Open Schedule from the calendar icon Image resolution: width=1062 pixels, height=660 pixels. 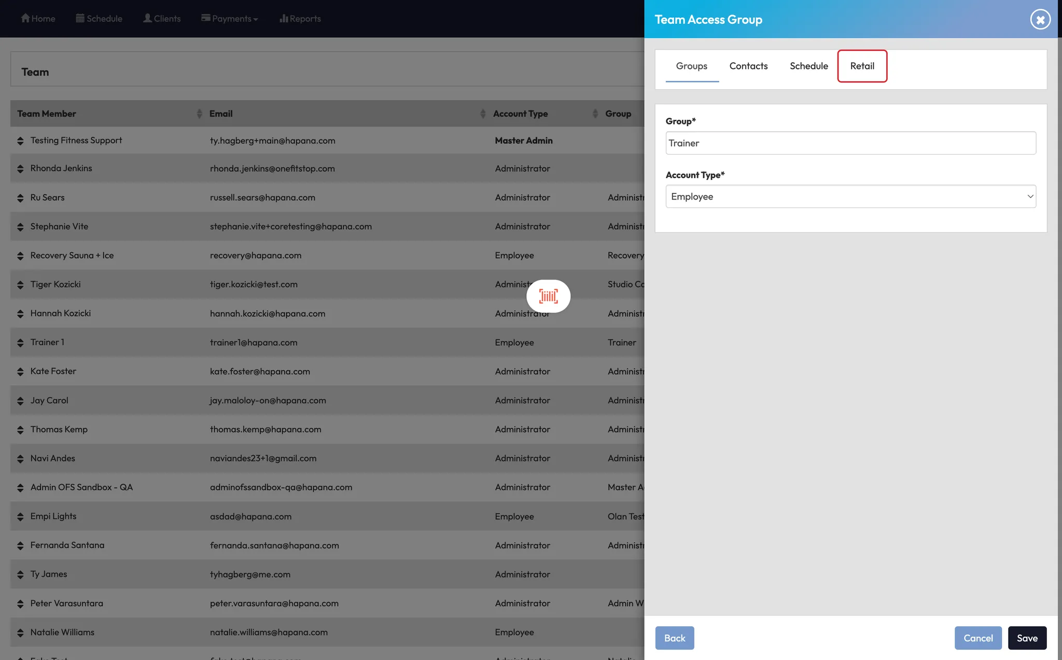(x=80, y=18)
